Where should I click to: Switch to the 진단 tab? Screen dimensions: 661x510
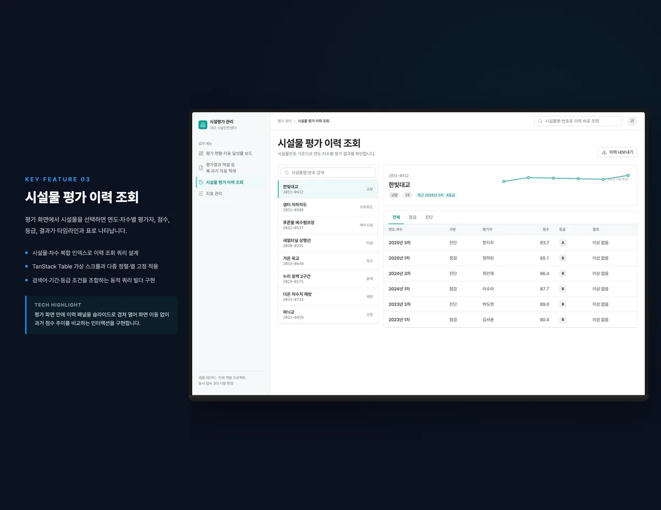pyautogui.click(x=429, y=218)
